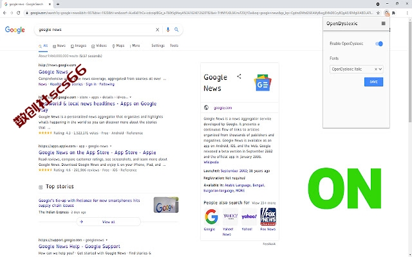Bookmark this page with the star icon
The height and width of the screenshot is (257, 412).
[x=378, y=13]
